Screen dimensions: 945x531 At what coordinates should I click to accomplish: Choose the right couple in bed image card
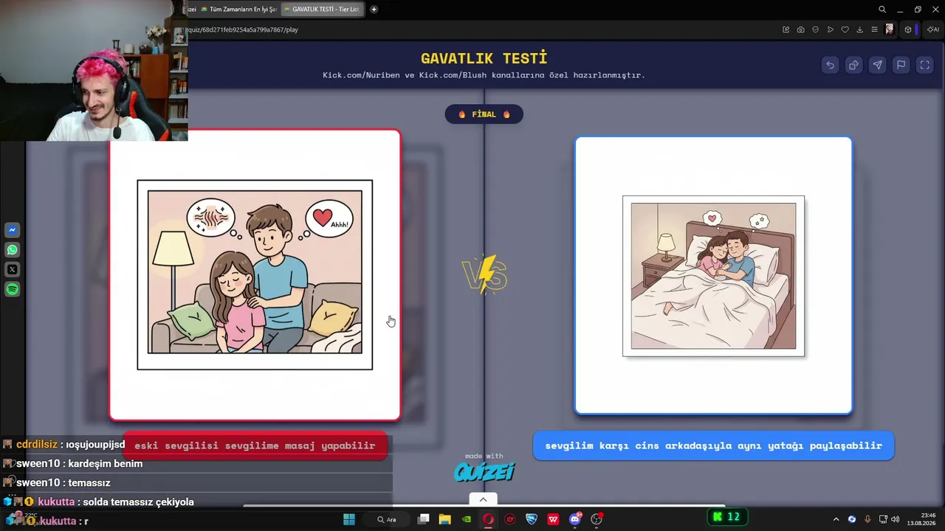tap(713, 275)
